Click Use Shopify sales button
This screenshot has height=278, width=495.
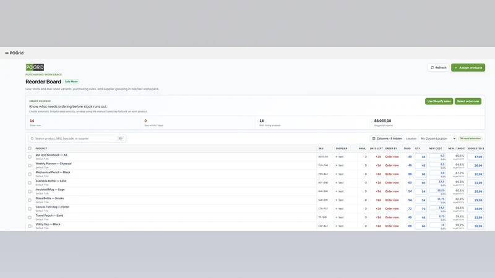[x=439, y=101]
